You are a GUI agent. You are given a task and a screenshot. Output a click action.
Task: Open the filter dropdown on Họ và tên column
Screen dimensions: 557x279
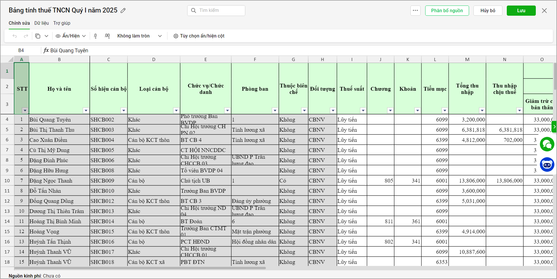(x=86, y=110)
